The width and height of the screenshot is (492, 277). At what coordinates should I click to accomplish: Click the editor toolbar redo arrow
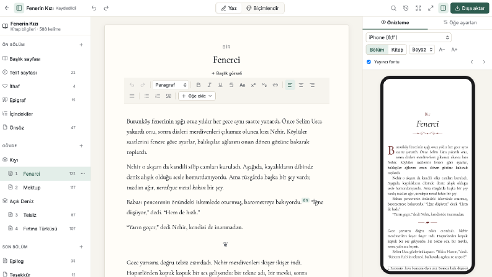[143, 85]
